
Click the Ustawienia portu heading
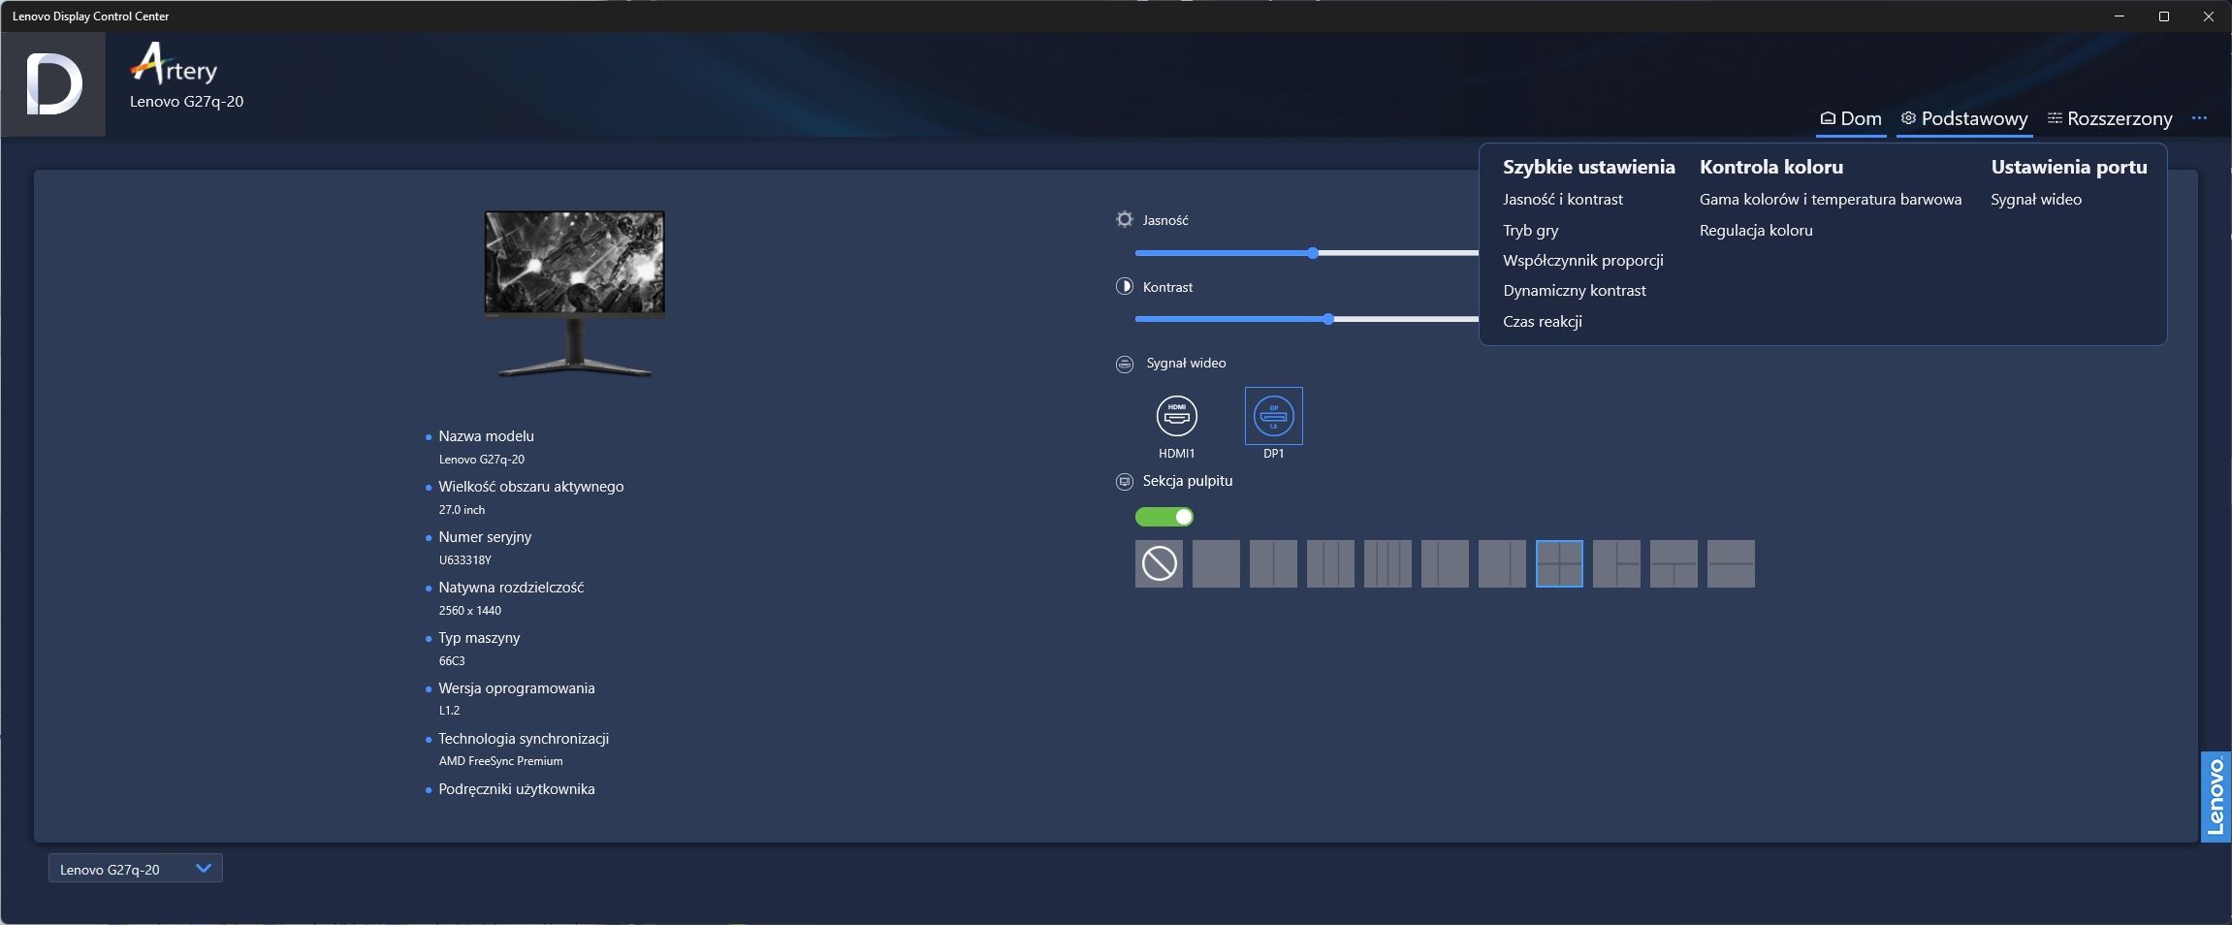coord(2068,167)
